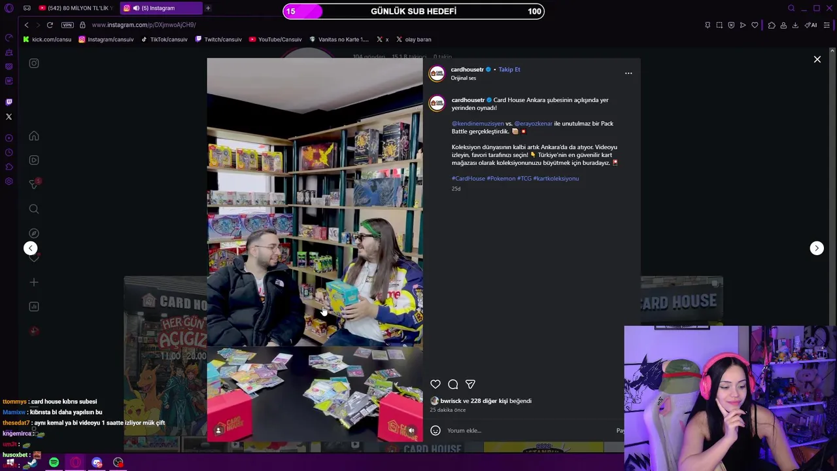This screenshot has width=837, height=471.
Task: Open the kick.com/cansu bookmark
Action: click(x=47, y=39)
